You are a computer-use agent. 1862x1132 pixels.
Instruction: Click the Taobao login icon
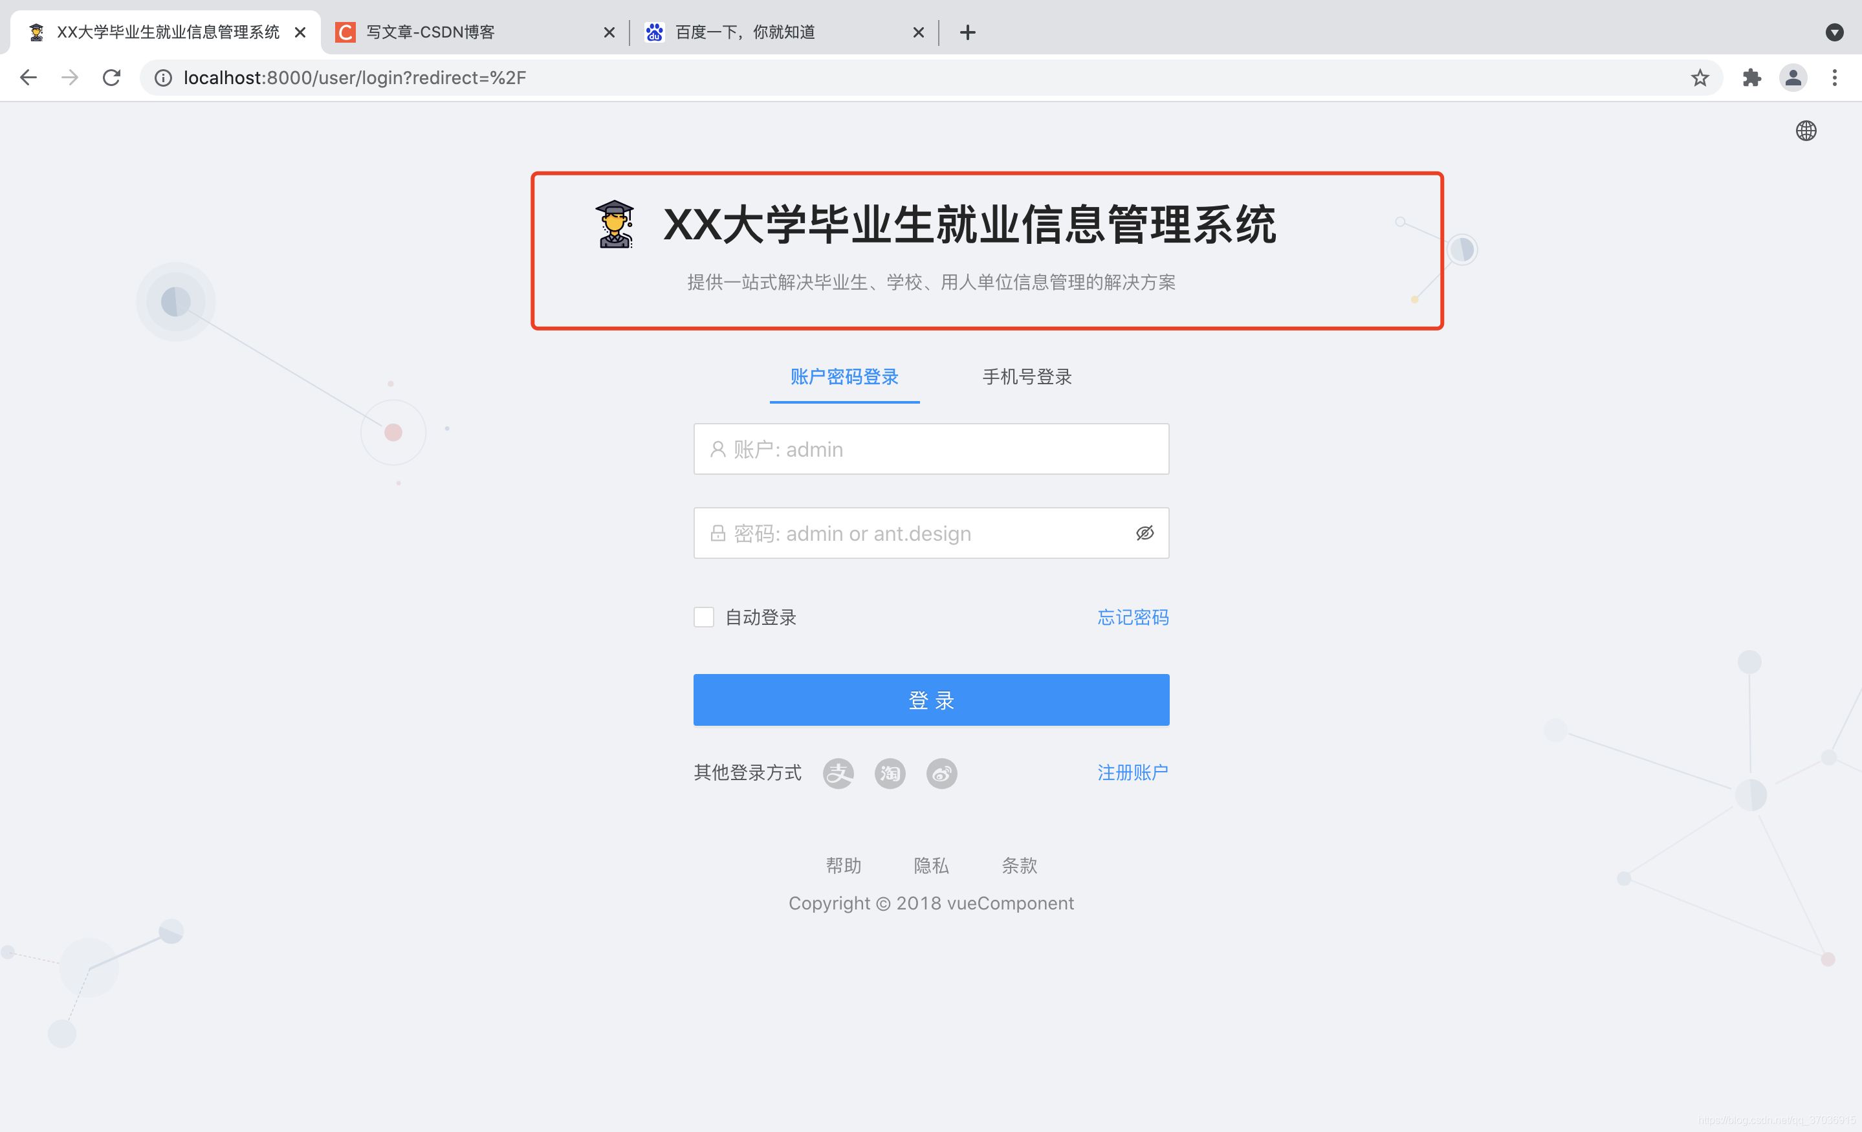point(890,773)
